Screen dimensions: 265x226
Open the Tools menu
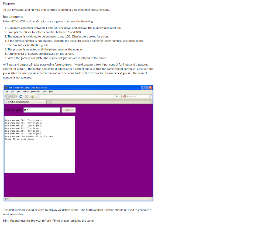(44, 92)
